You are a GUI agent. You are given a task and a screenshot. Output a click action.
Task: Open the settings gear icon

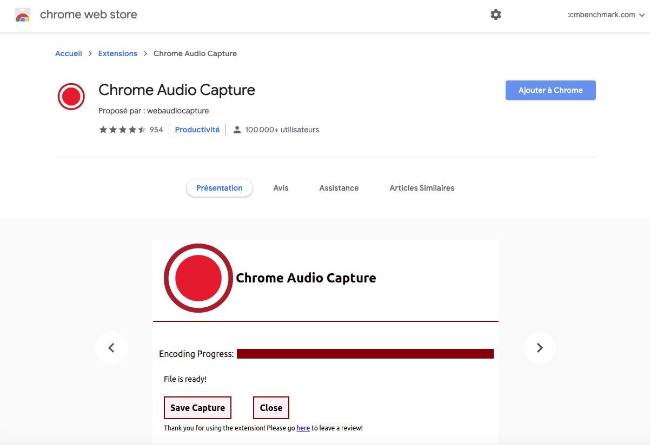click(496, 15)
